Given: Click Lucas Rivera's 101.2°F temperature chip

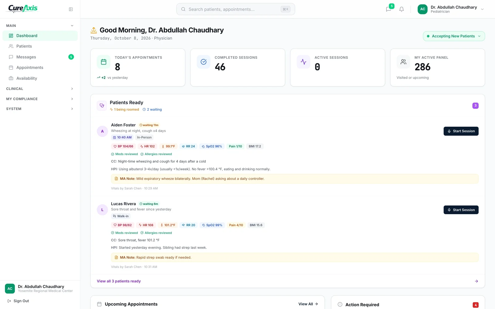Looking at the screenshot, I should (x=168, y=225).
